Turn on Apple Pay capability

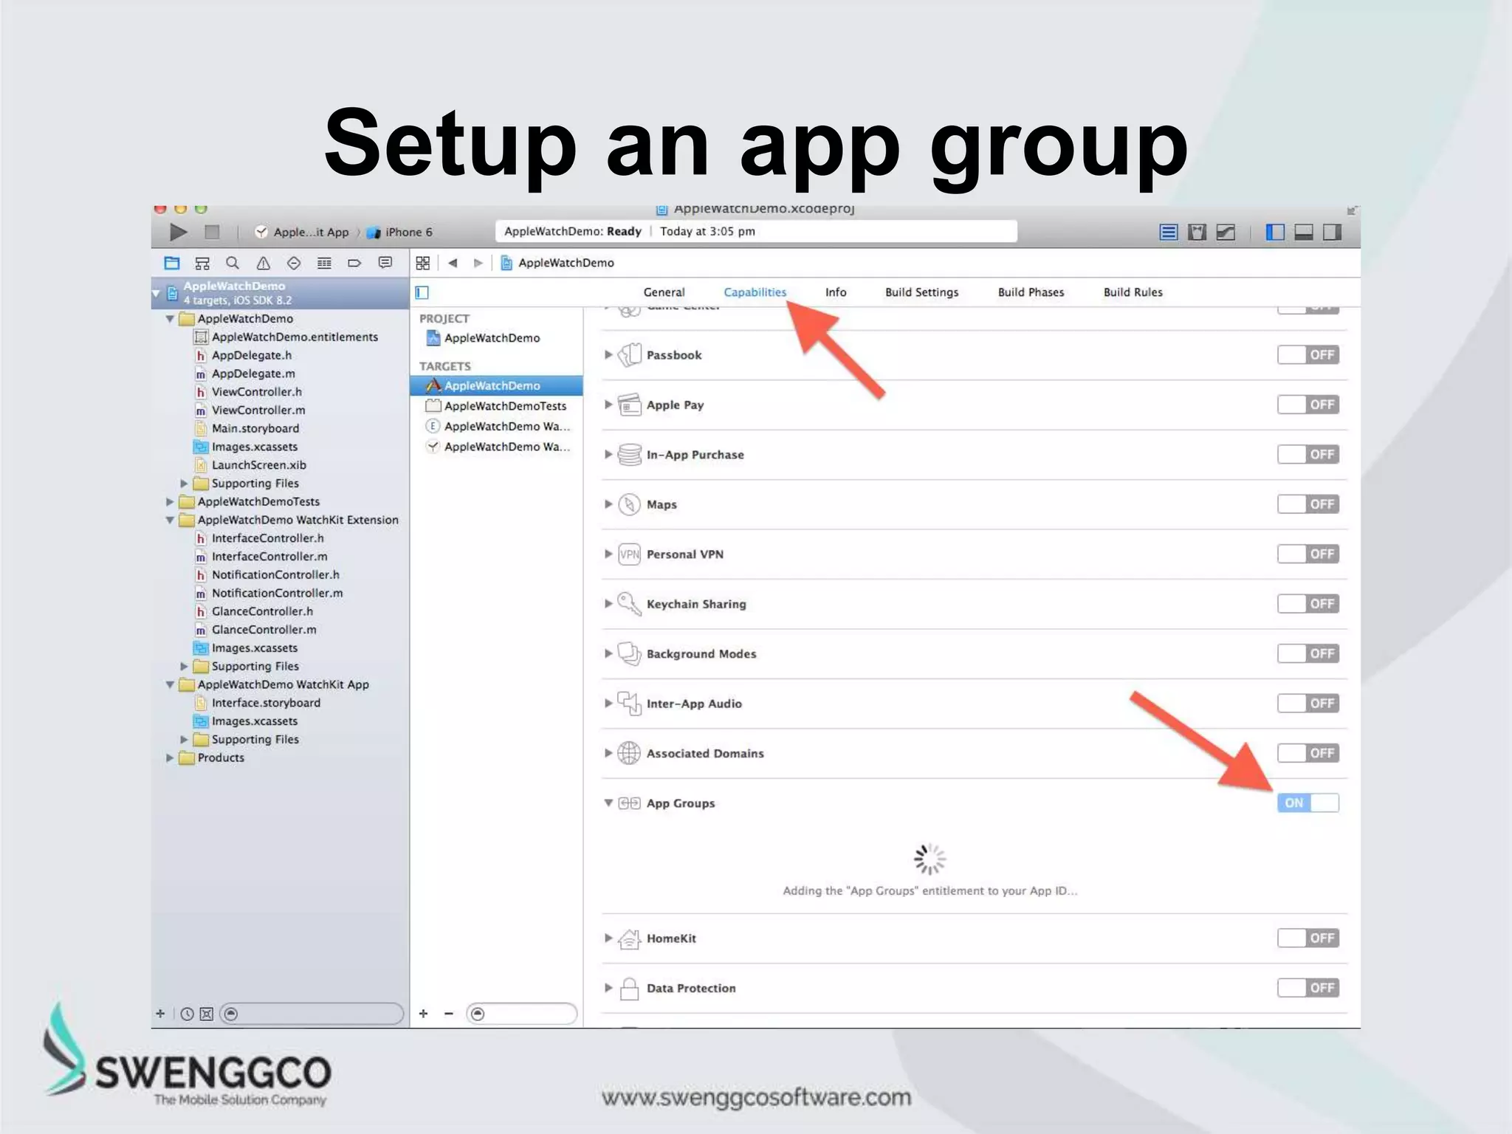tap(1308, 405)
